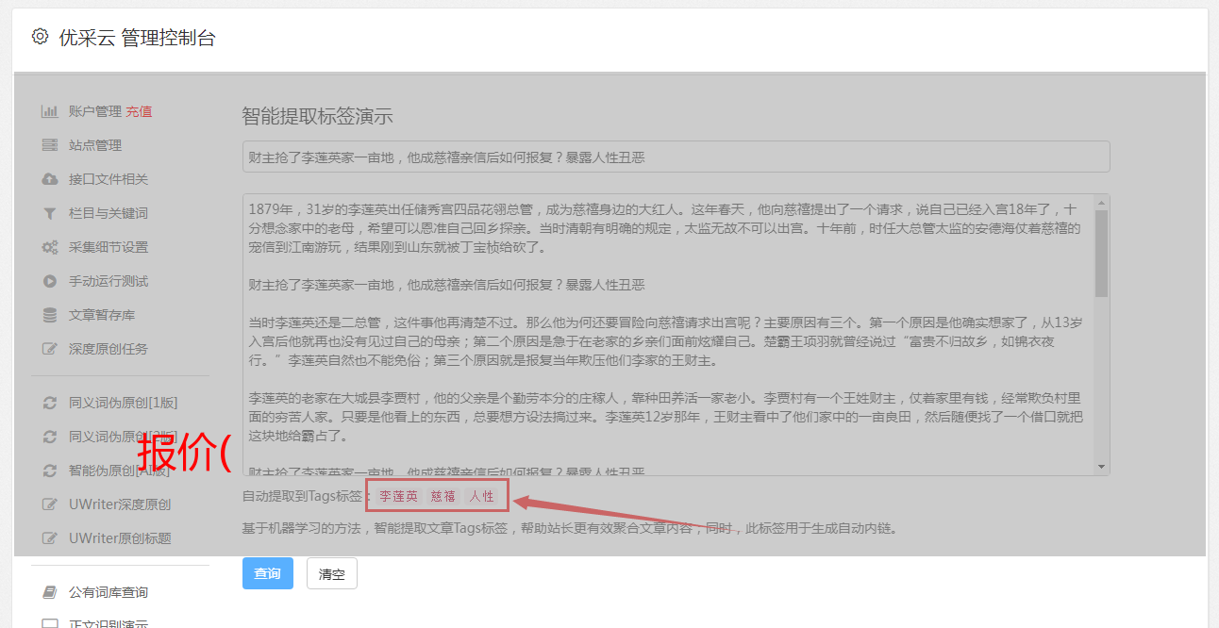Screen dimensions: 1219x628
Task: Click the play icon for 手动运行测试
Action: (50, 281)
